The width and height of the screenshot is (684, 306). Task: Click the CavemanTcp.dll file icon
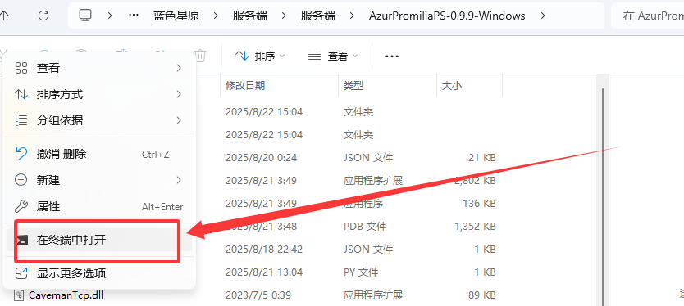18,295
